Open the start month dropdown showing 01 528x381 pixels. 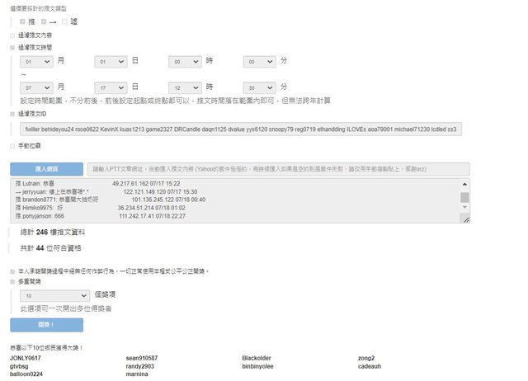(36, 62)
